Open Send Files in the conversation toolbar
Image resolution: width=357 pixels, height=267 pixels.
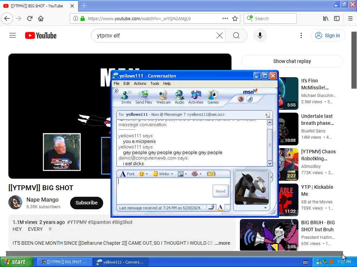144,97
